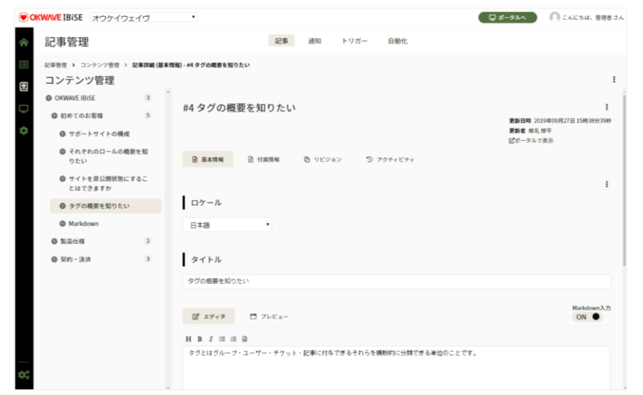
Task: Click the タイトル input field
Action: point(397,281)
